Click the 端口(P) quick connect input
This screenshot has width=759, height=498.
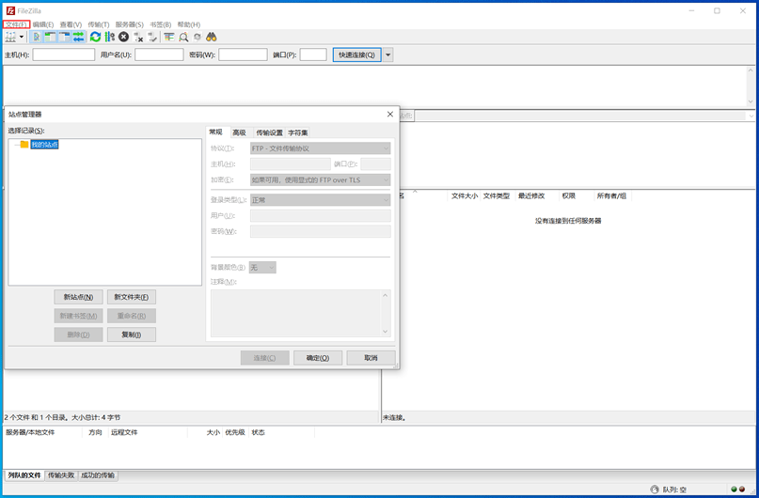313,54
